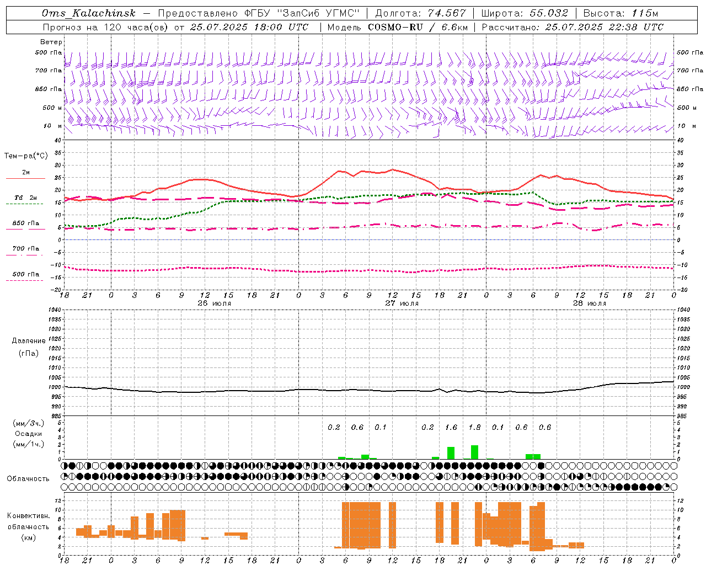Click the 700 гПа dash-dot legend entry

(x=25, y=249)
